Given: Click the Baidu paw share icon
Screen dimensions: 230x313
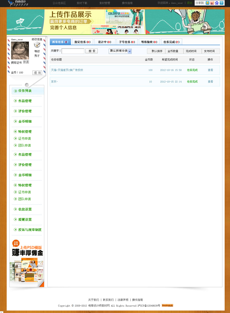Looking at the screenshot, I should point(217,3).
